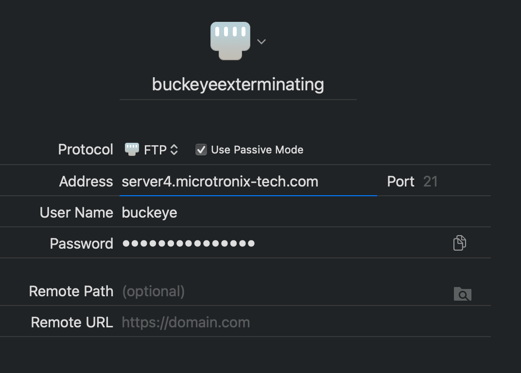
Task: Click the Port number field
Action: coord(431,182)
